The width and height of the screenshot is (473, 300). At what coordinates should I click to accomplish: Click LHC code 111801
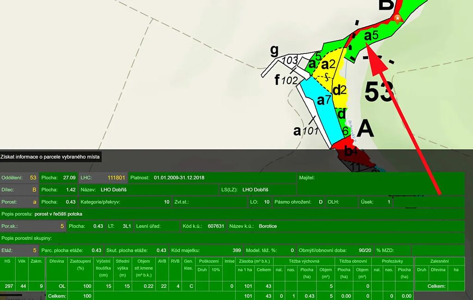(116, 177)
